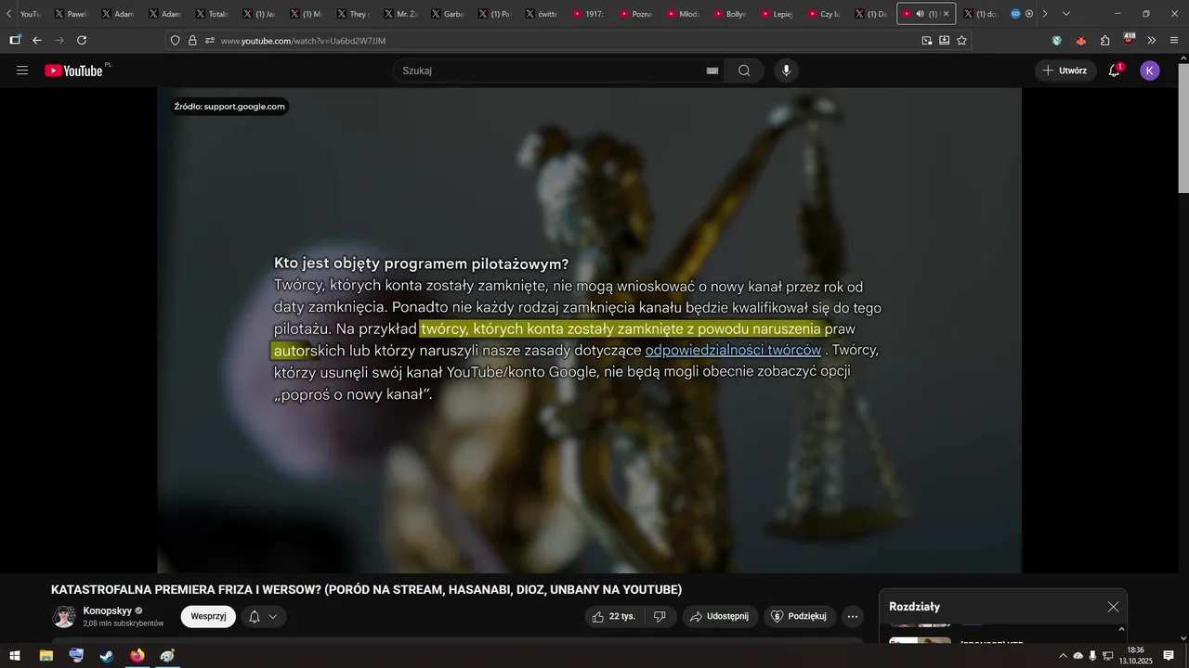This screenshot has width=1189, height=668.
Task: List all tabs dropdown
Action: [1066, 14]
